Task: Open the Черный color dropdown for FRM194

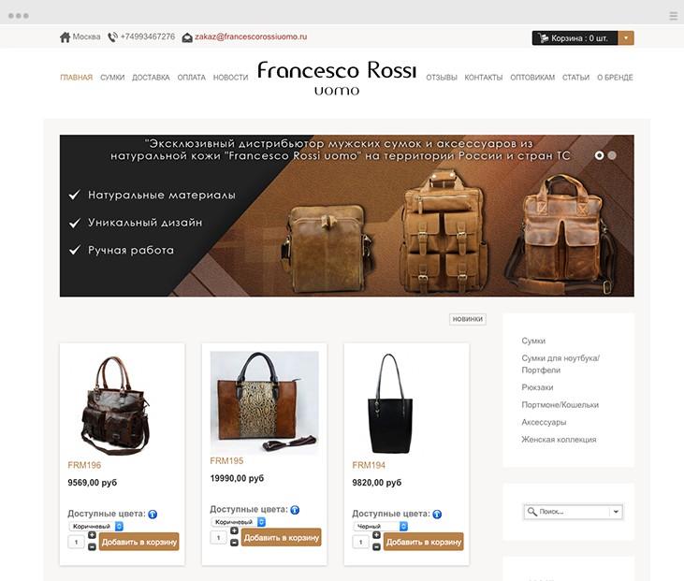Action: 381,527
